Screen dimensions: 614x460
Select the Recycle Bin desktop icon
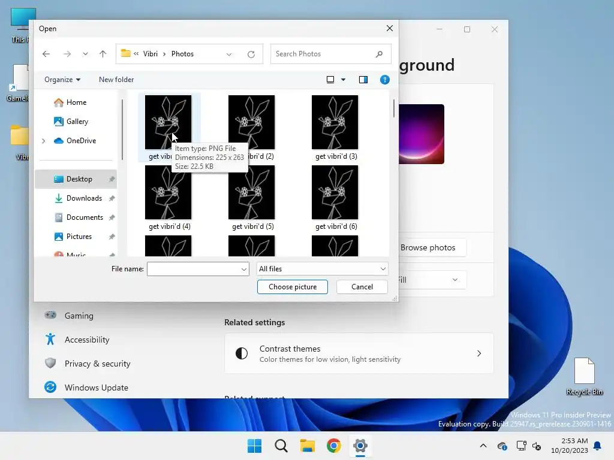coord(584,376)
